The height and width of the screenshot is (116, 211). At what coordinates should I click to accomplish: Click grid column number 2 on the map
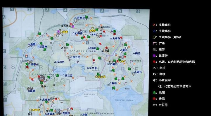30,10
